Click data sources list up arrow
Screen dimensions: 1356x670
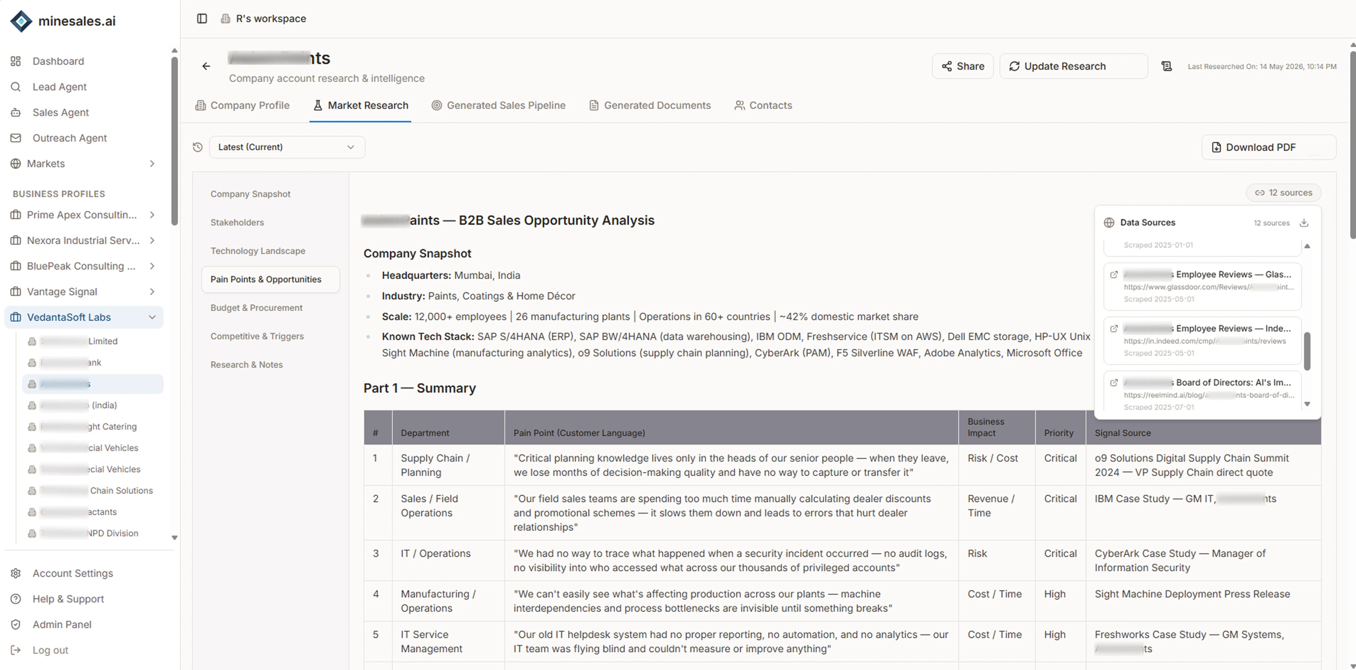pos(1307,246)
